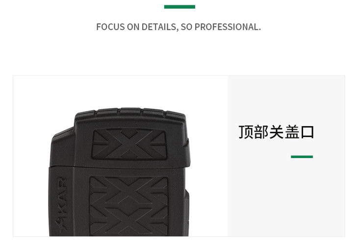Click the green underline beneath 顶部关盖口
Viewport: 358px width, 245px height.
[x=302, y=157]
